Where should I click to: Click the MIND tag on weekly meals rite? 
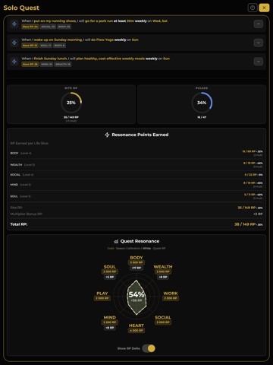tap(46, 64)
